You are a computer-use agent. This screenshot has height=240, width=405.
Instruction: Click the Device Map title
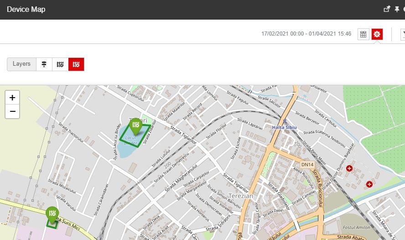click(26, 9)
